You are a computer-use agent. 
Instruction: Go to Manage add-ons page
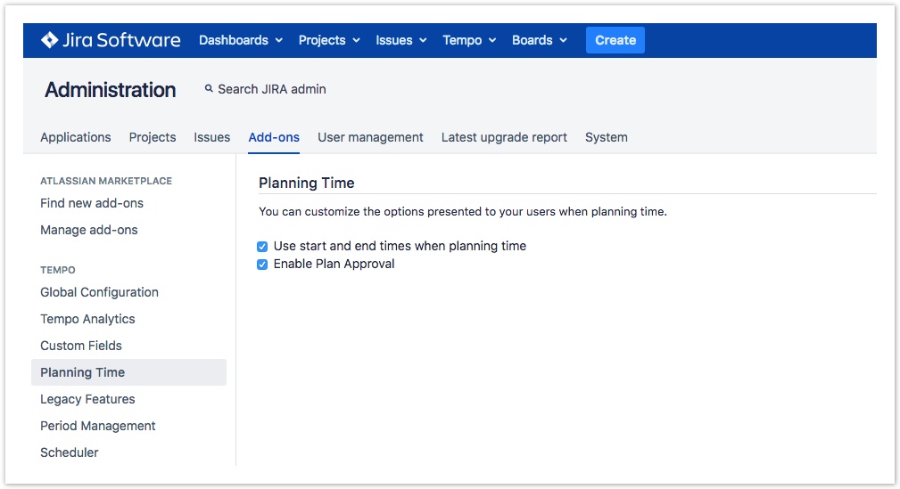tap(89, 230)
